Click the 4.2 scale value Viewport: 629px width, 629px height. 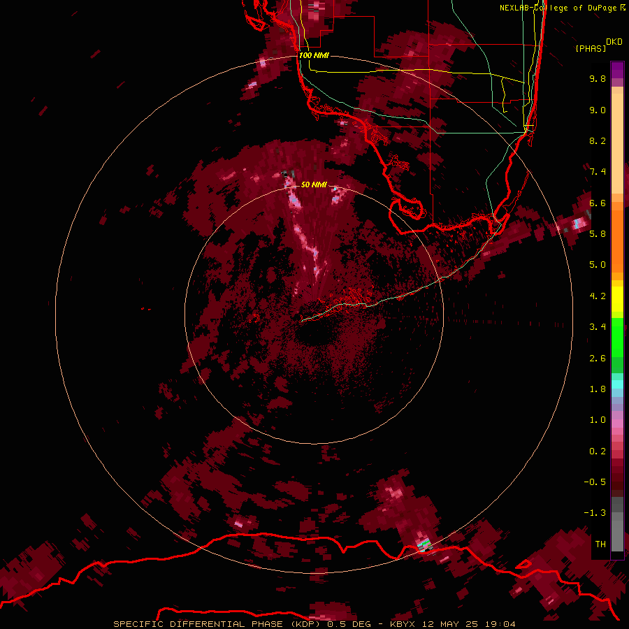598,296
